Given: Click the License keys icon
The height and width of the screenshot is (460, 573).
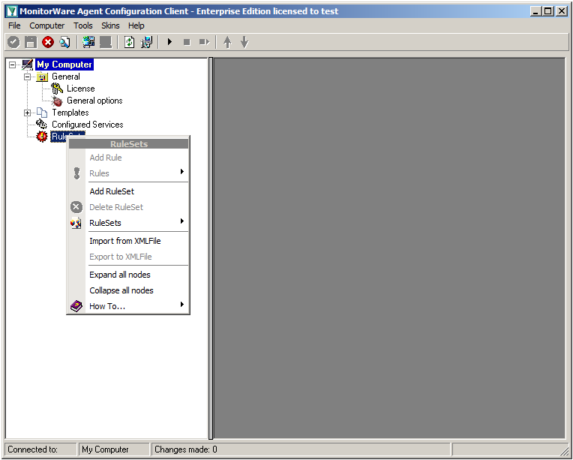Looking at the screenshot, I should point(57,89).
